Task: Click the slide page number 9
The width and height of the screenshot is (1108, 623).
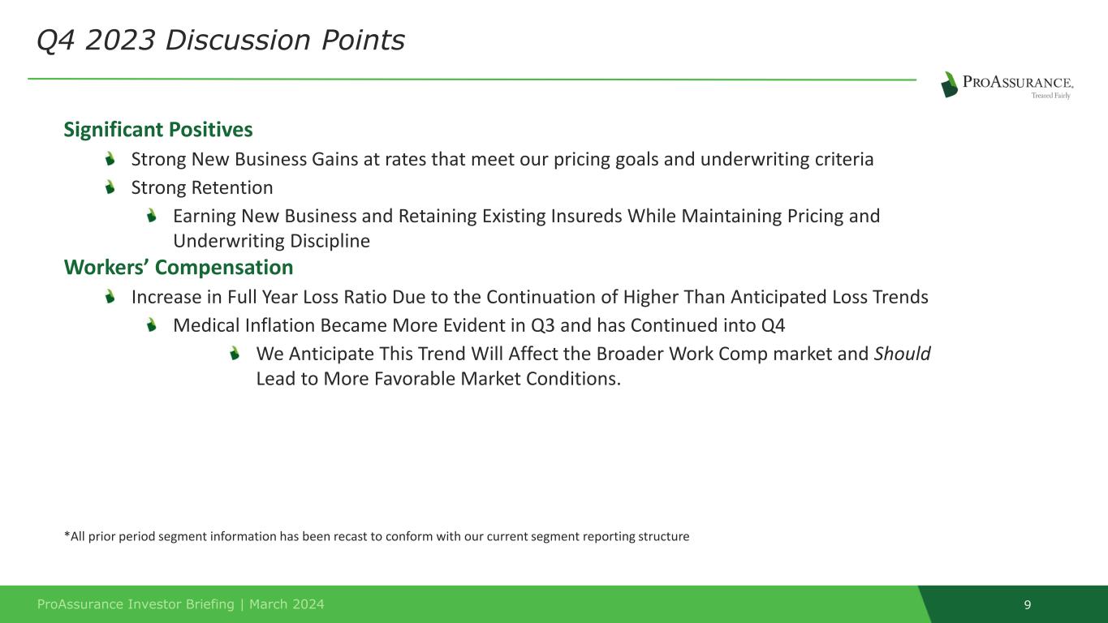Action: 1028,605
